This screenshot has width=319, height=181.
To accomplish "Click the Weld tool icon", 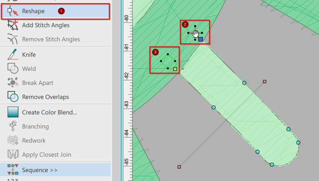I will pos(13,68).
